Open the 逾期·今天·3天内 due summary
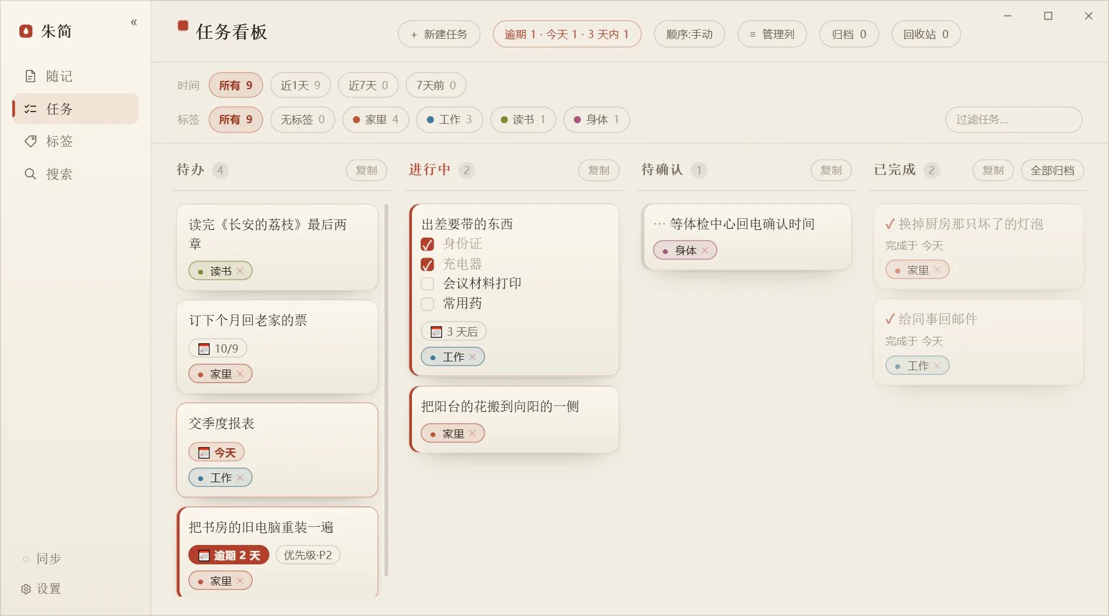Image resolution: width=1109 pixels, height=616 pixels. [x=566, y=35]
